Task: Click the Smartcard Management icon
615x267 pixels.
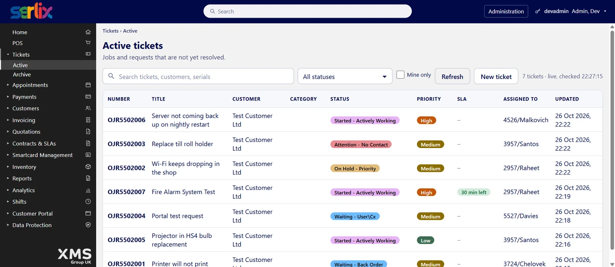Action: pos(88,155)
